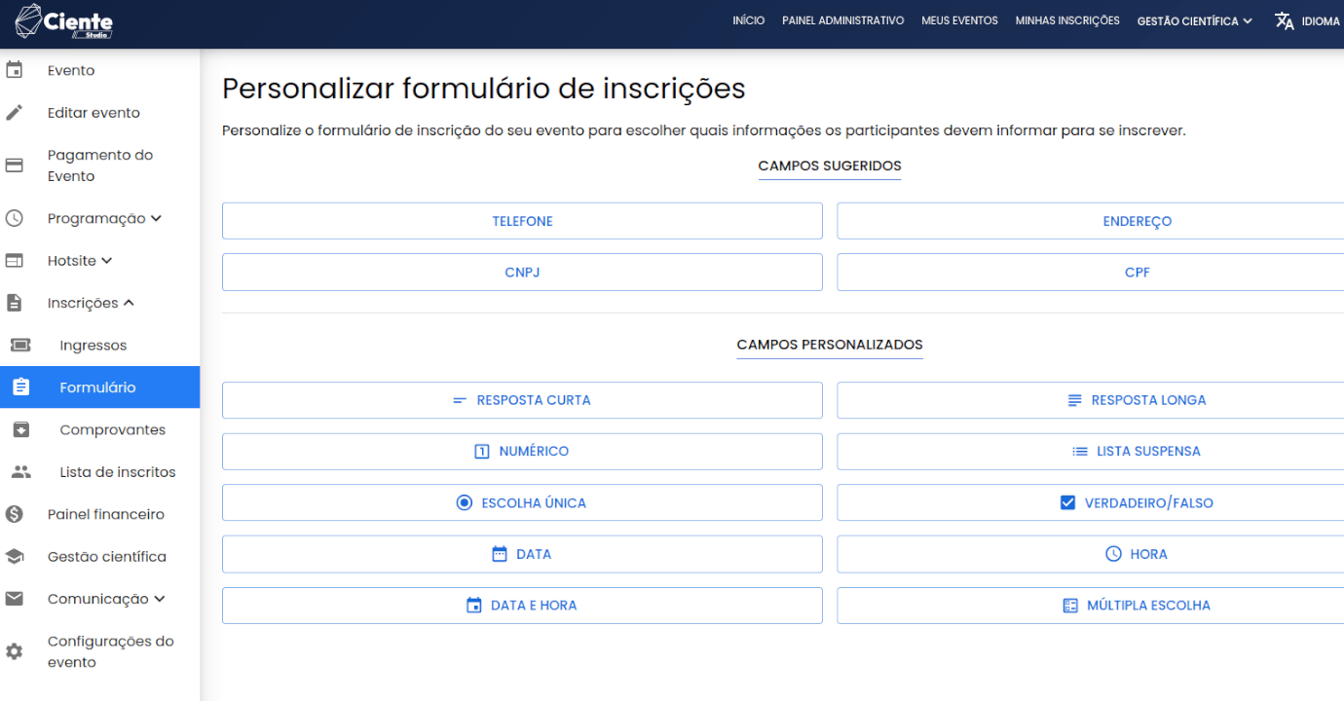Open Meus Eventos in the top menu
Viewport: 1344px width, 701px height.
tap(959, 21)
